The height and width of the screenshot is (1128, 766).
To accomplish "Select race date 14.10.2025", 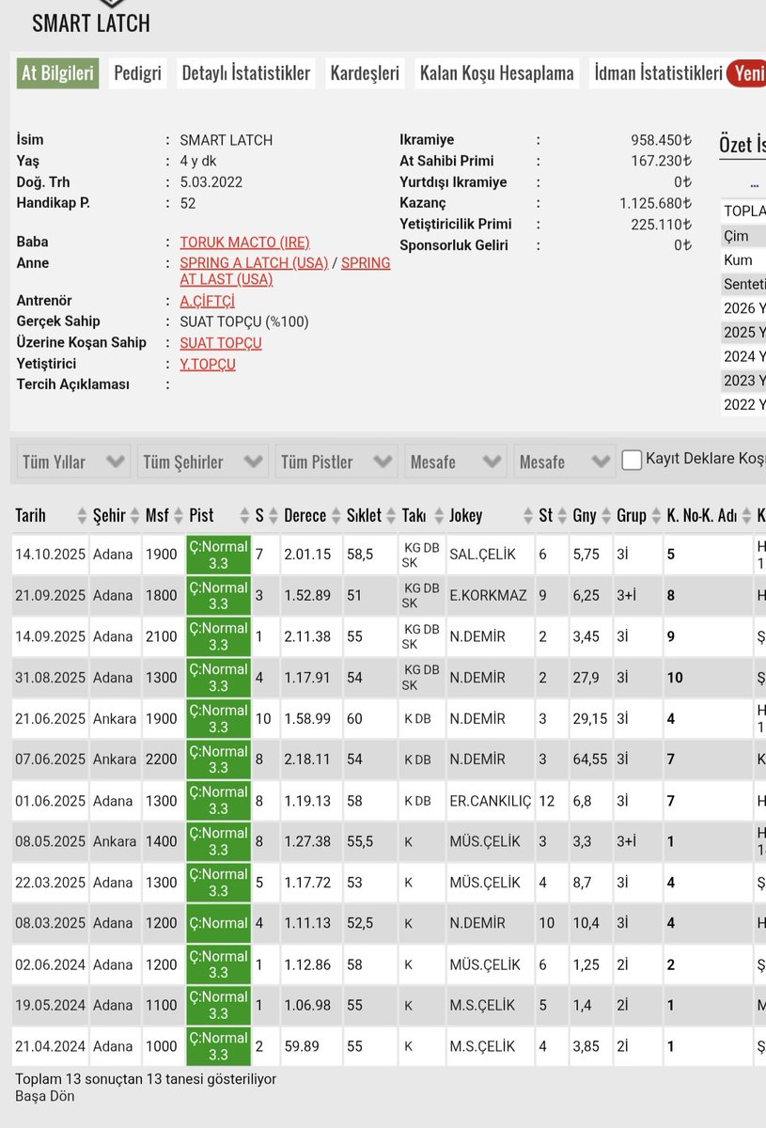I will (x=49, y=555).
